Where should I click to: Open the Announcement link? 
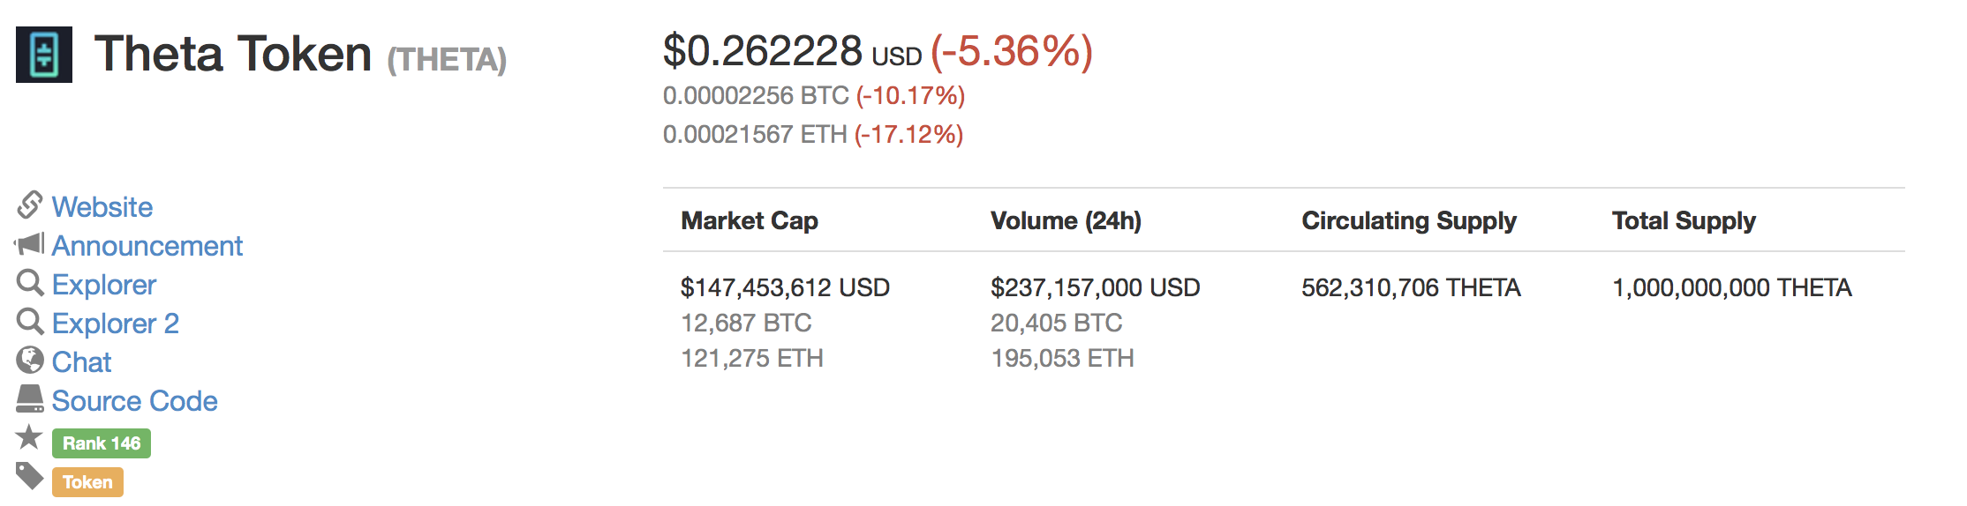tap(147, 245)
